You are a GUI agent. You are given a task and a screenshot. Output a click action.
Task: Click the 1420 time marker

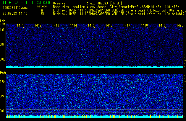point(180,25)
